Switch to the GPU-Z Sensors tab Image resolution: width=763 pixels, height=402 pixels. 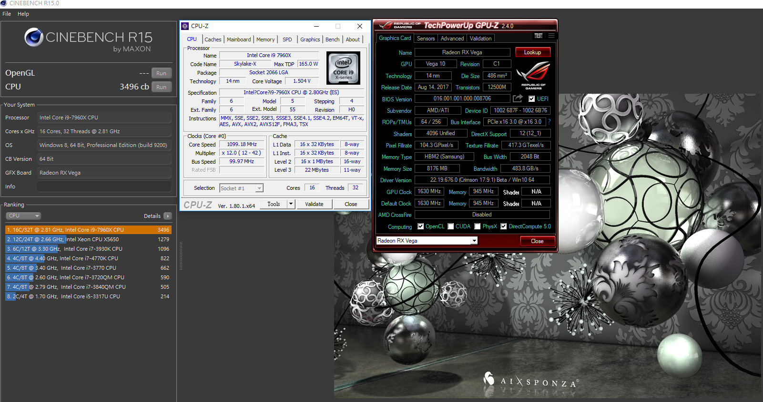coord(426,39)
